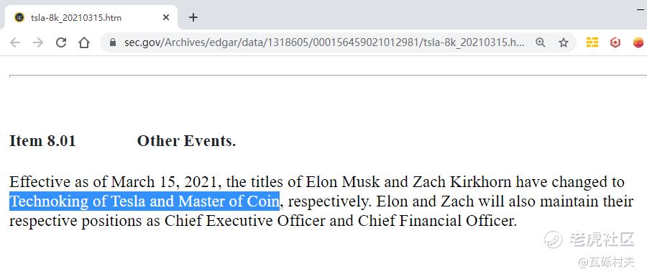
Task: Click the Other Events heading text
Action: [186, 141]
